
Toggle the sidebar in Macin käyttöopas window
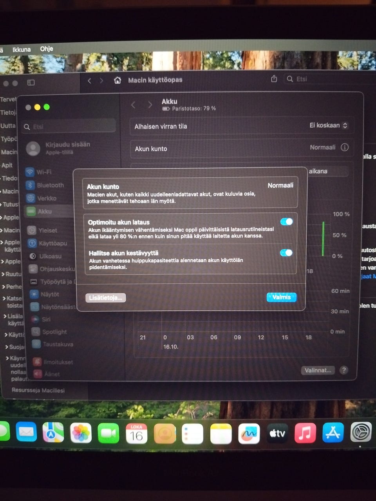[x=31, y=83]
